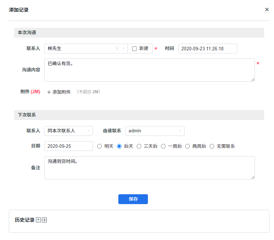This screenshot has width=274, height=240.
Task: Click the plus icon for 添加附件
Action: coord(49,92)
